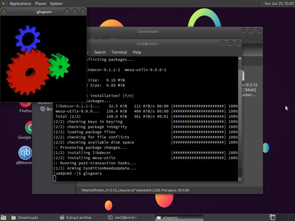Viewport: 295px width, 221px height.
Task: Open the Places menu
Action: coord(40,3)
